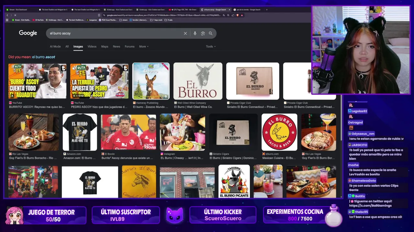Image resolution: width=414 pixels, height=232 pixels.
Task: Start voice search with the microphone icon
Action: 195,33
